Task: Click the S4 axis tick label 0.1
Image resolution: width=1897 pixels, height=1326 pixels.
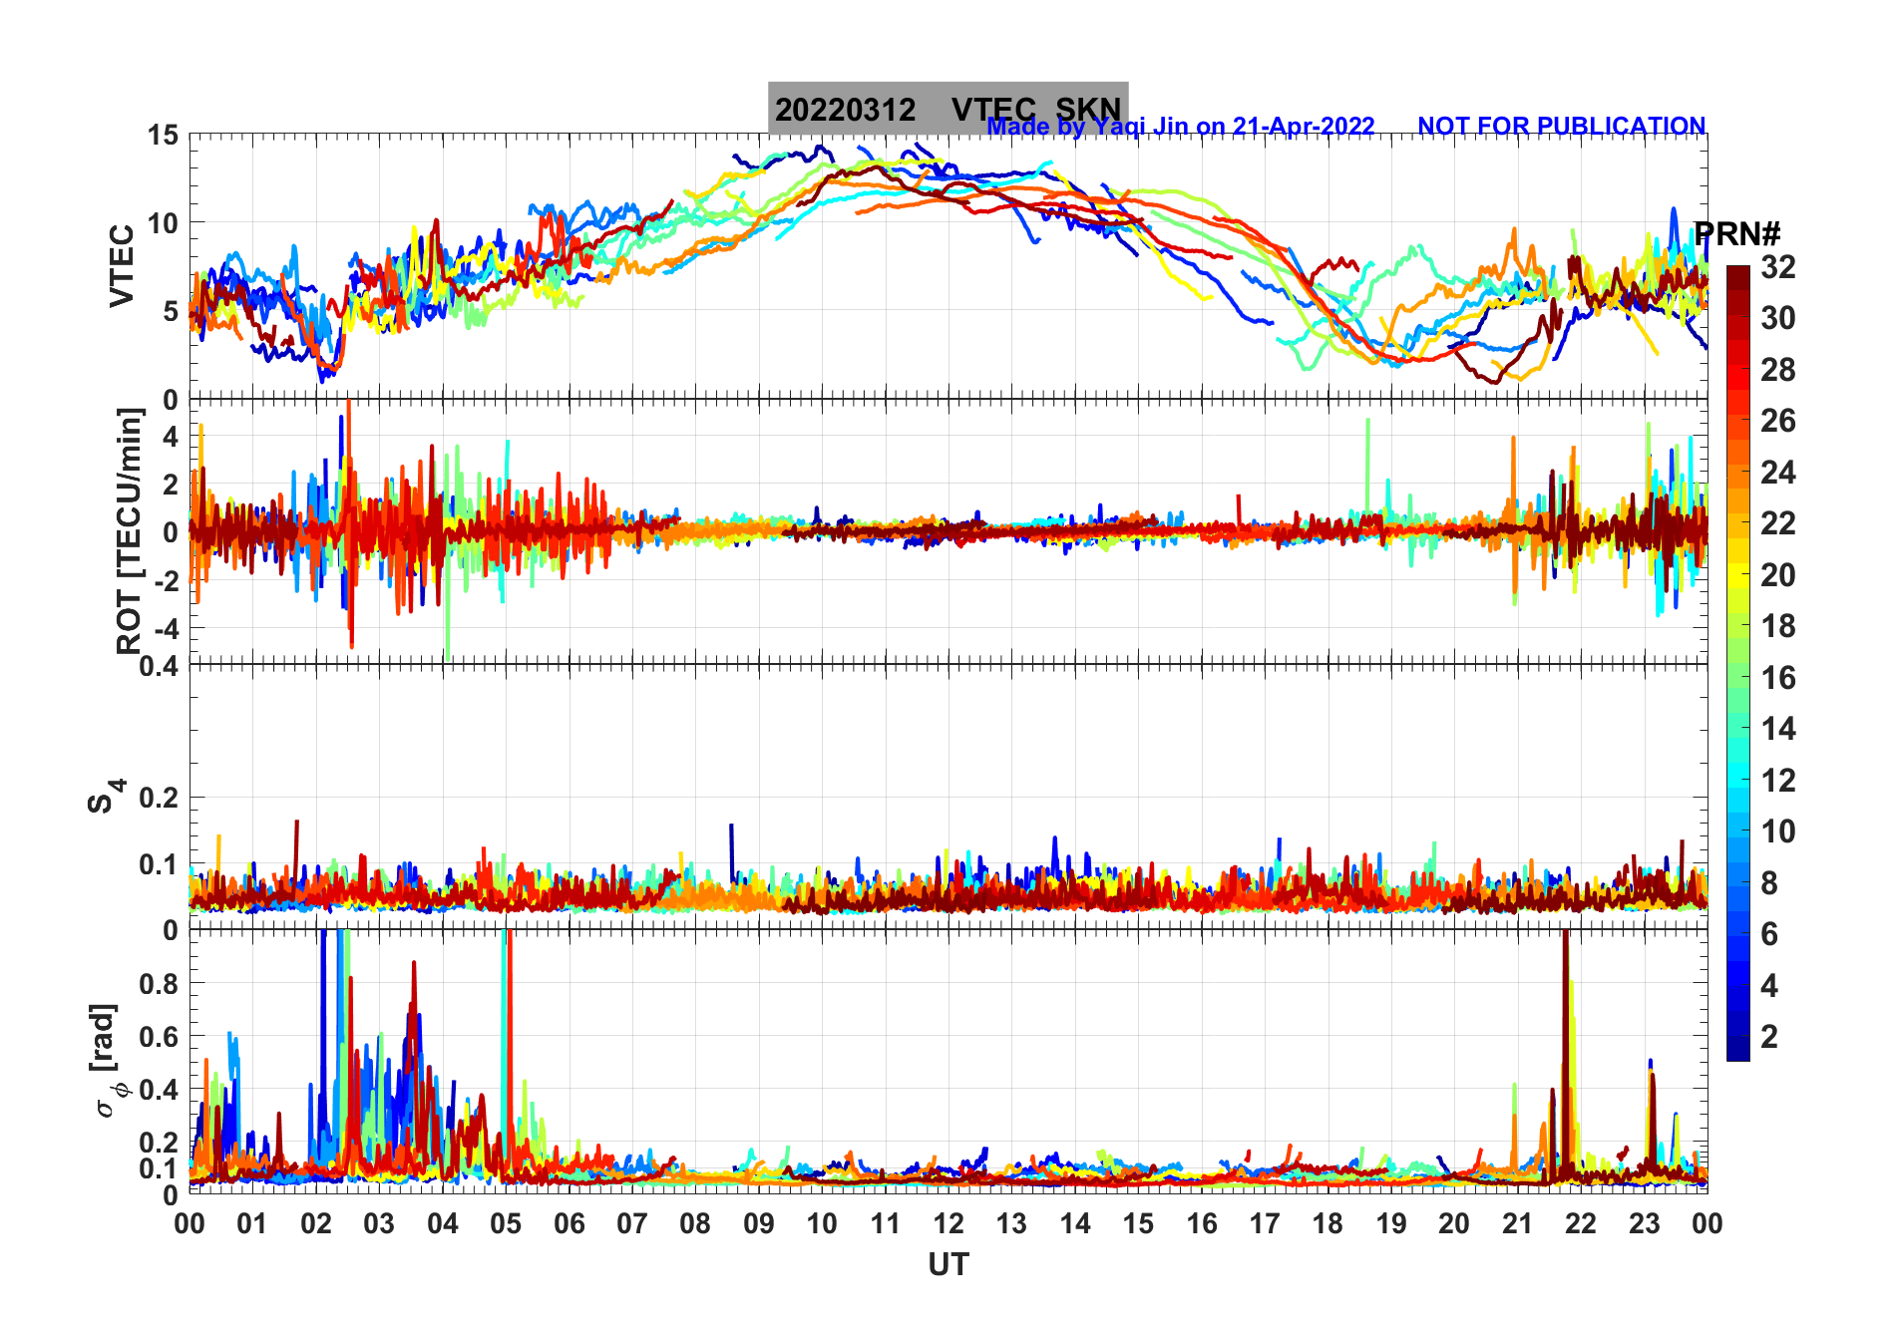Action: pyautogui.click(x=159, y=864)
